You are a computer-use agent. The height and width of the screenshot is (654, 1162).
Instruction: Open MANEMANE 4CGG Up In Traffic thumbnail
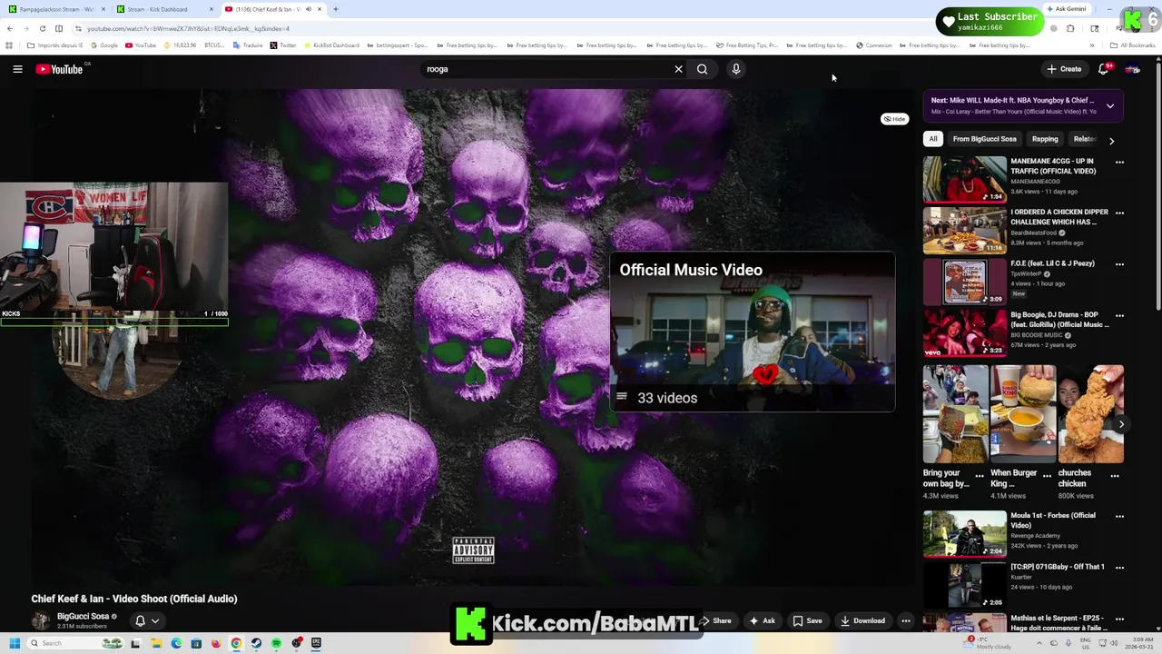pyautogui.click(x=965, y=179)
